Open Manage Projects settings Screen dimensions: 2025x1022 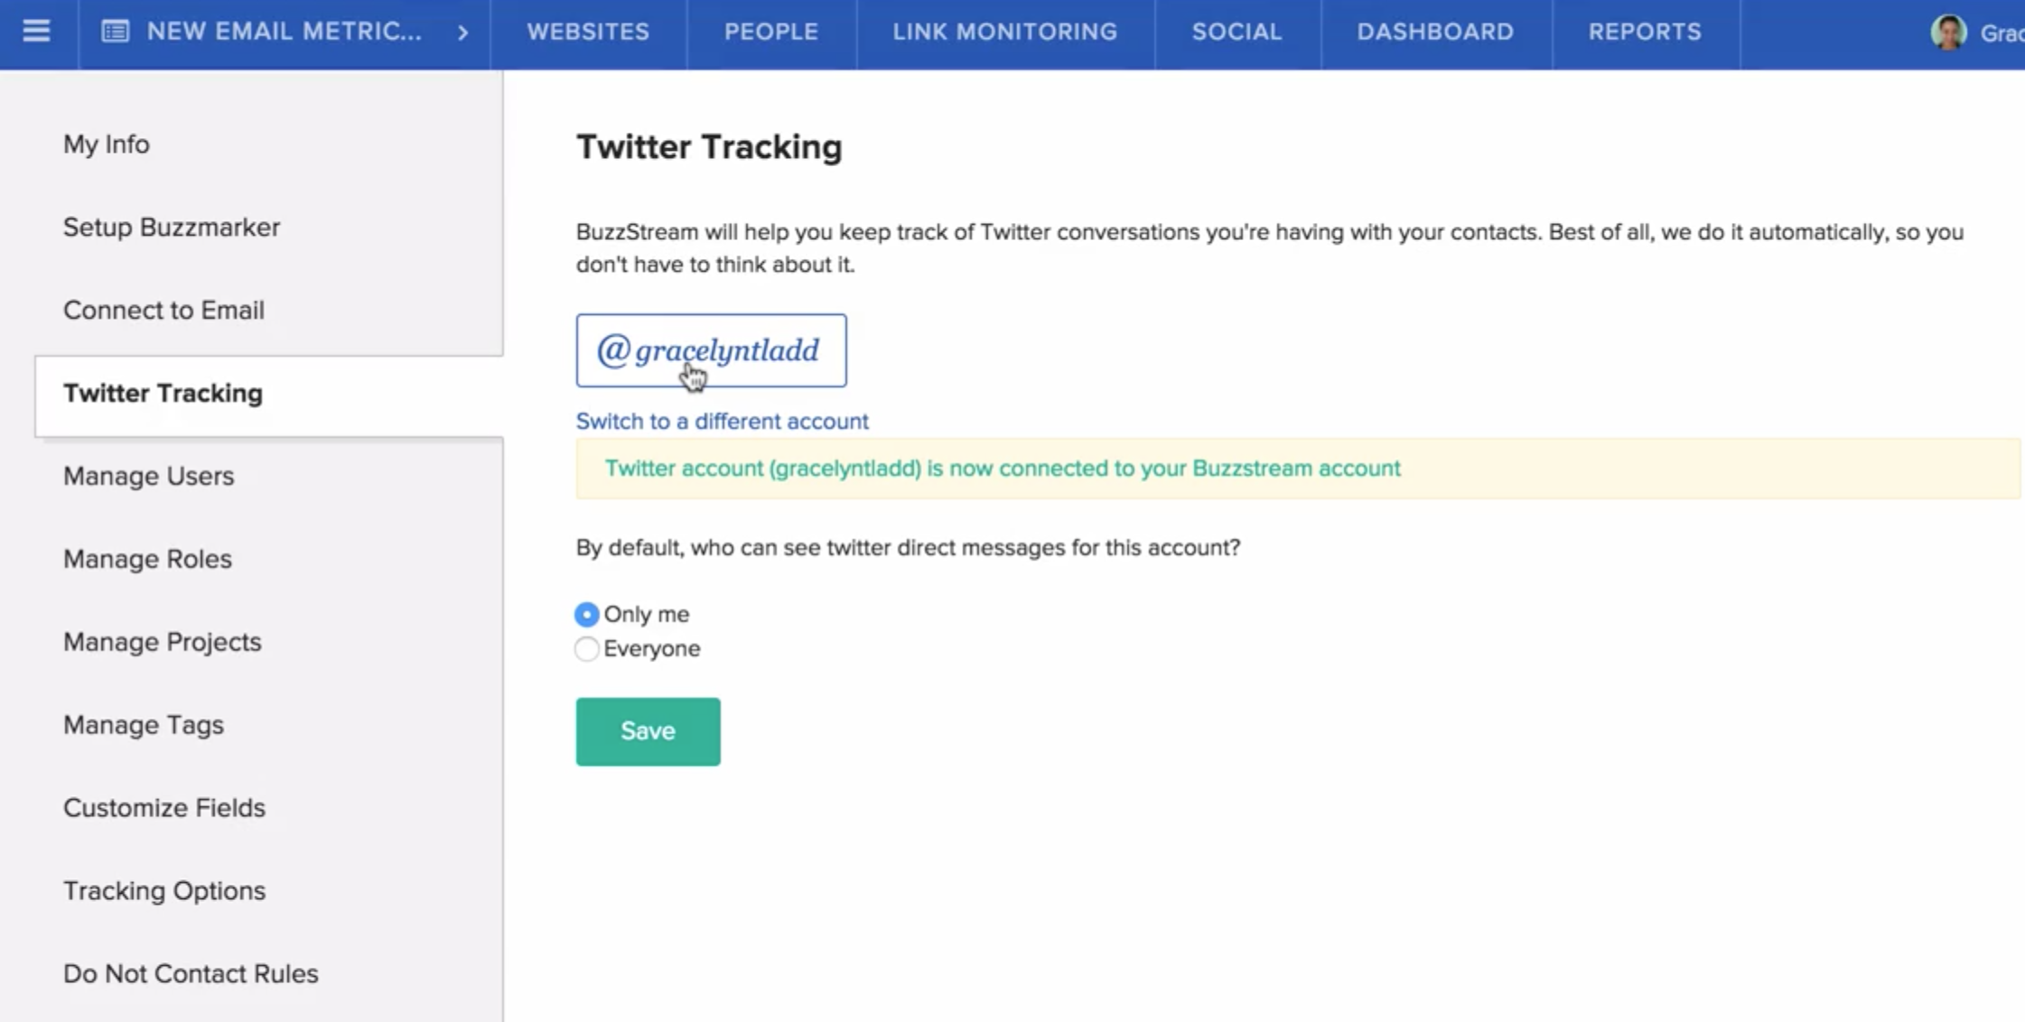(162, 641)
